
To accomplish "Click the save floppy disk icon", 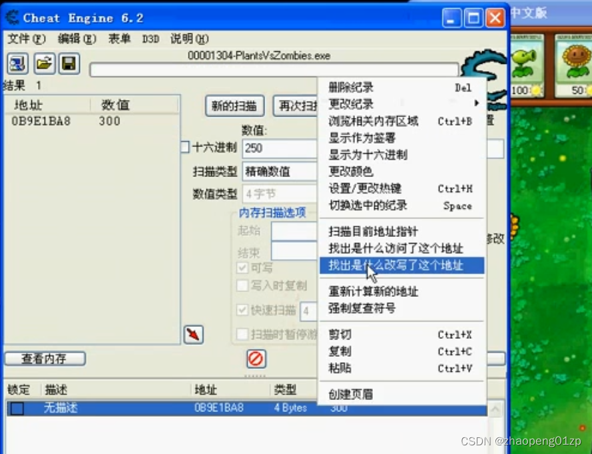I will point(69,63).
